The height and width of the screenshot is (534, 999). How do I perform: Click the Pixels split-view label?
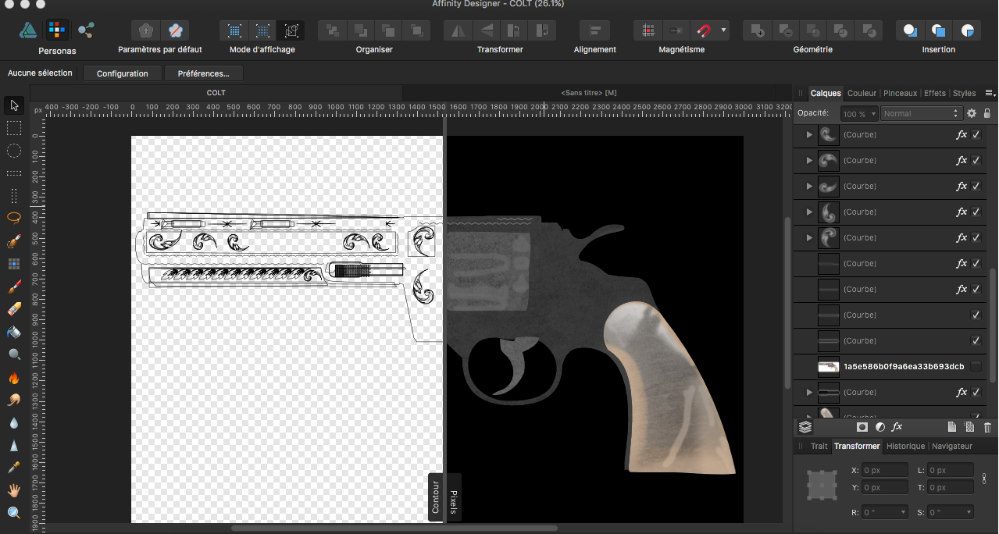coord(453,497)
